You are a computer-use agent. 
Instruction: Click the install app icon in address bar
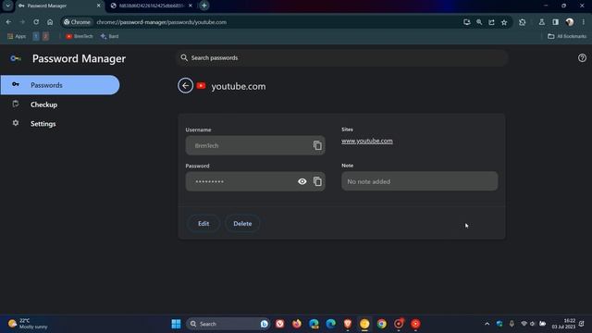click(x=466, y=22)
